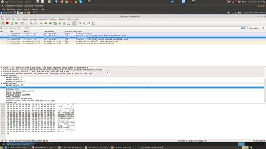Open the Go menu

tap(18, 19)
